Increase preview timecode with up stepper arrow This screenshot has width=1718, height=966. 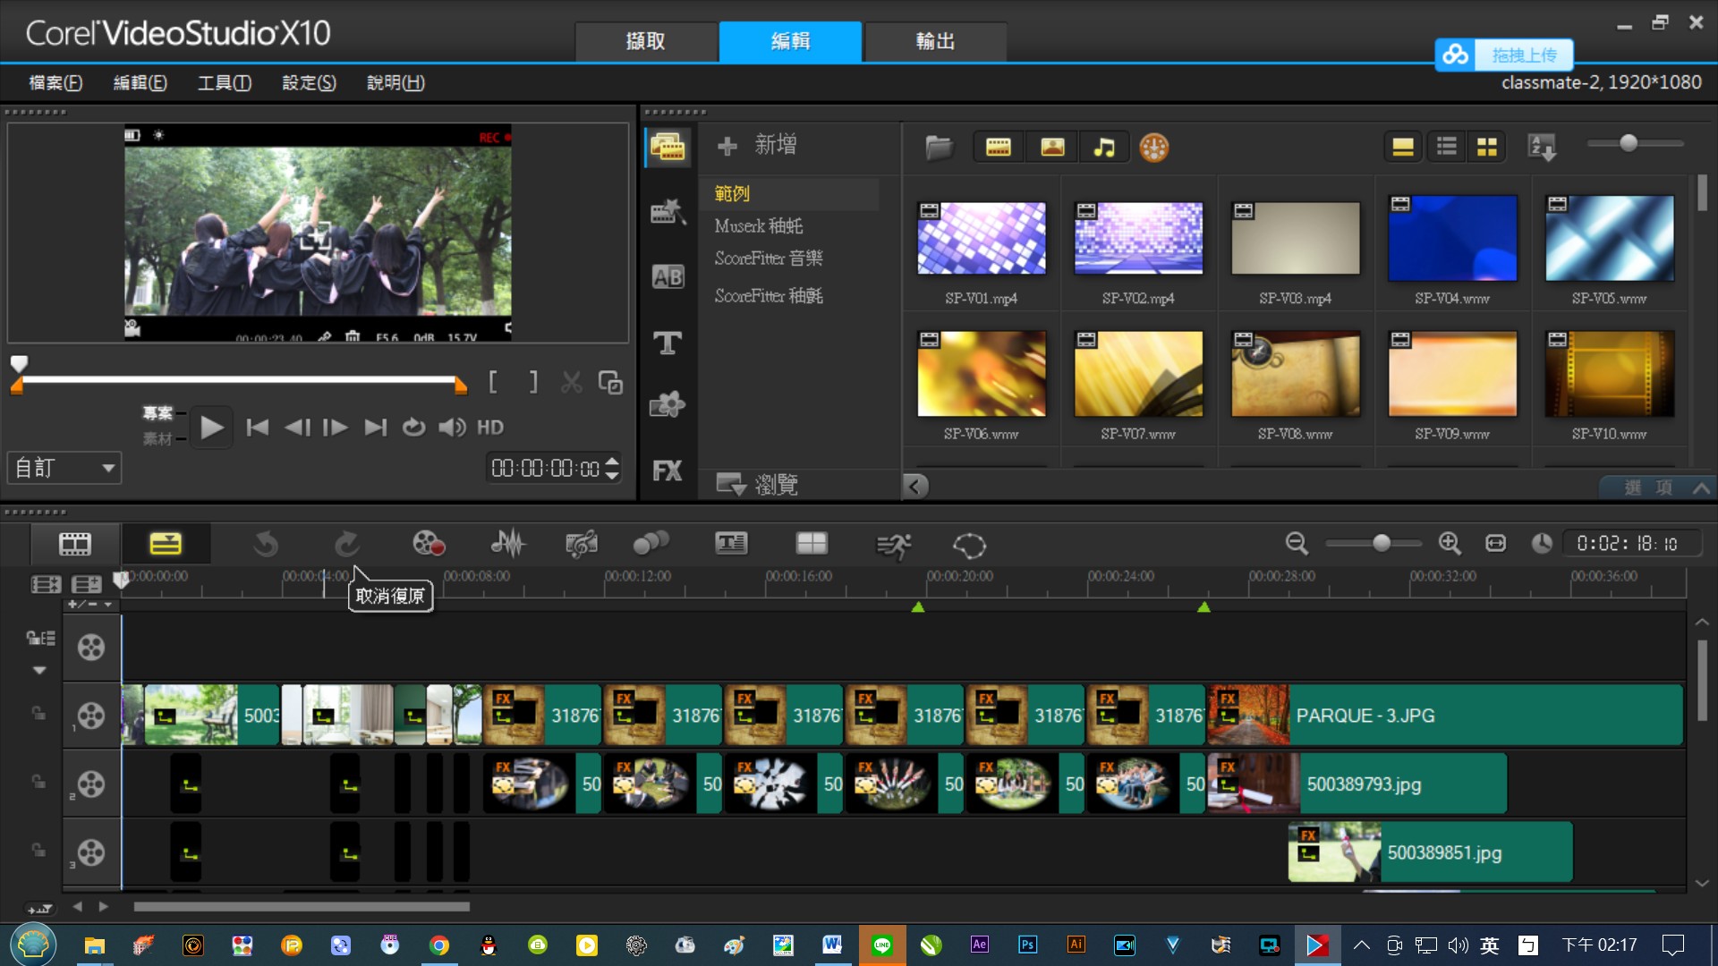(612, 462)
